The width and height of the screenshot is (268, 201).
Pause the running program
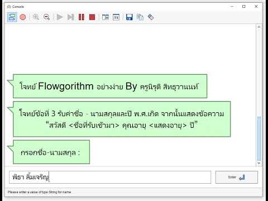[x=82, y=17]
